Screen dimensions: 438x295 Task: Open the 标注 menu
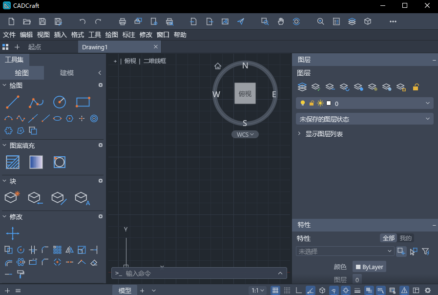[x=129, y=35]
